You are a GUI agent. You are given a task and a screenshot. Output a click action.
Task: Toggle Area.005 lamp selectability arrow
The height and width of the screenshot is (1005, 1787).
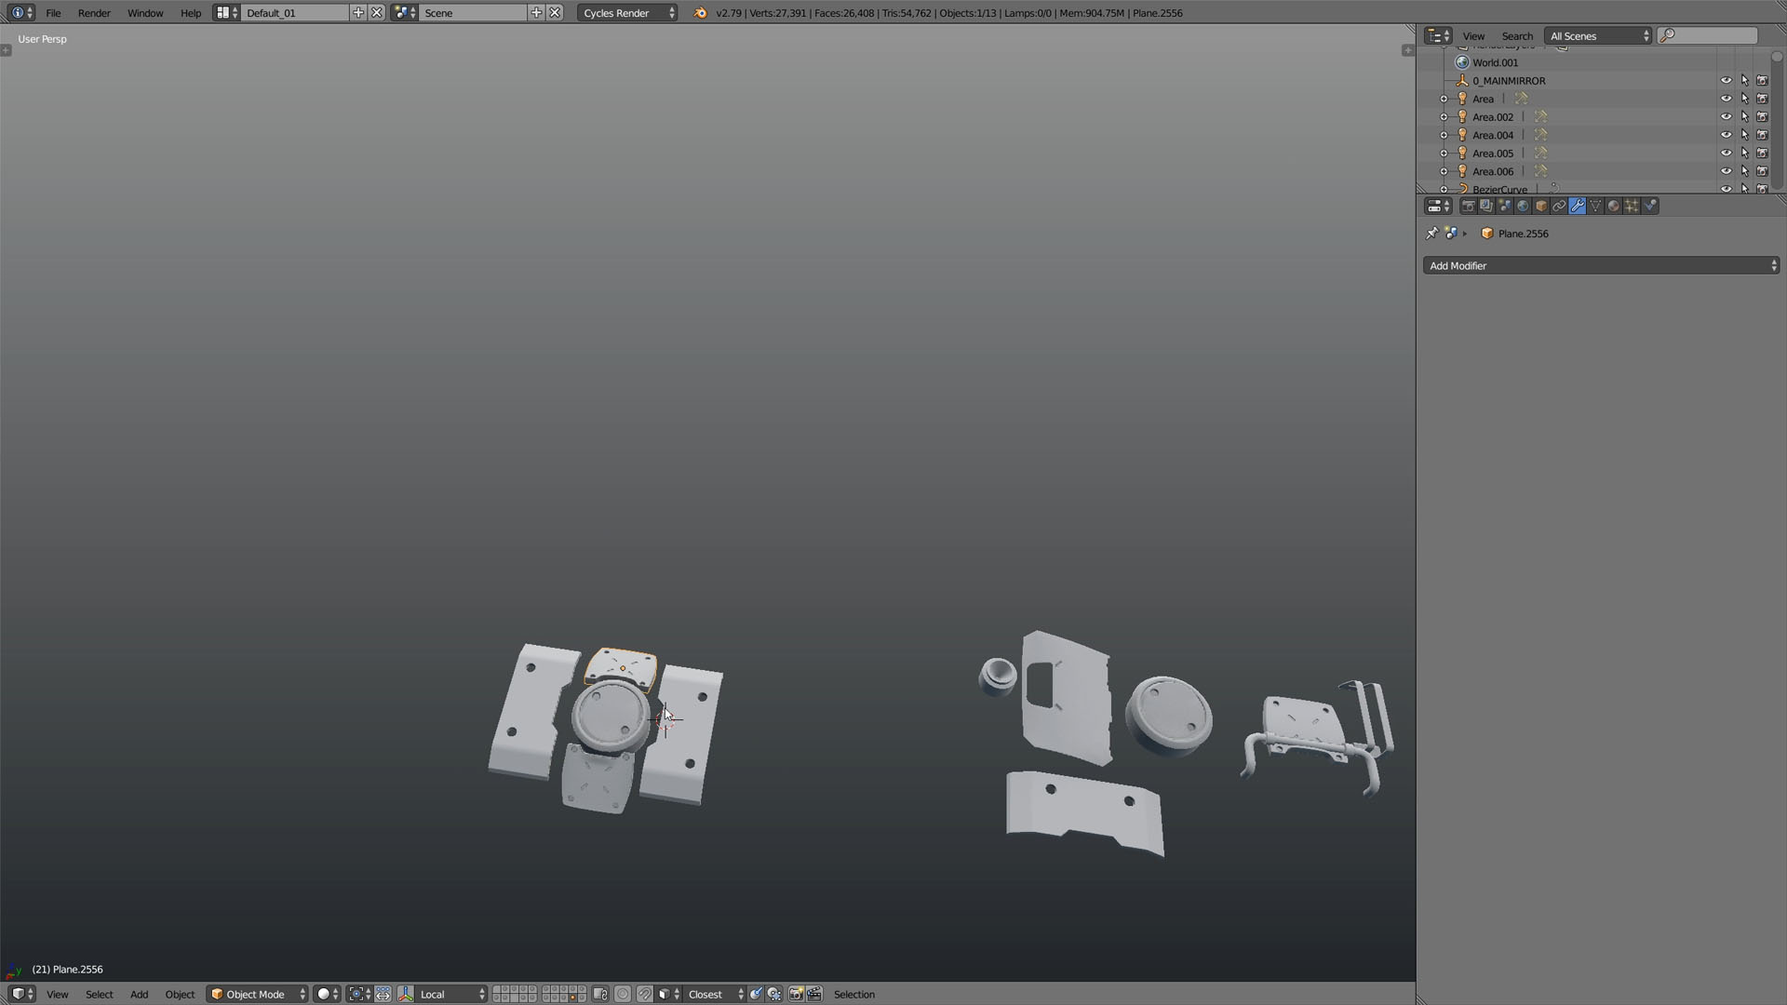click(x=1744, y=154)
